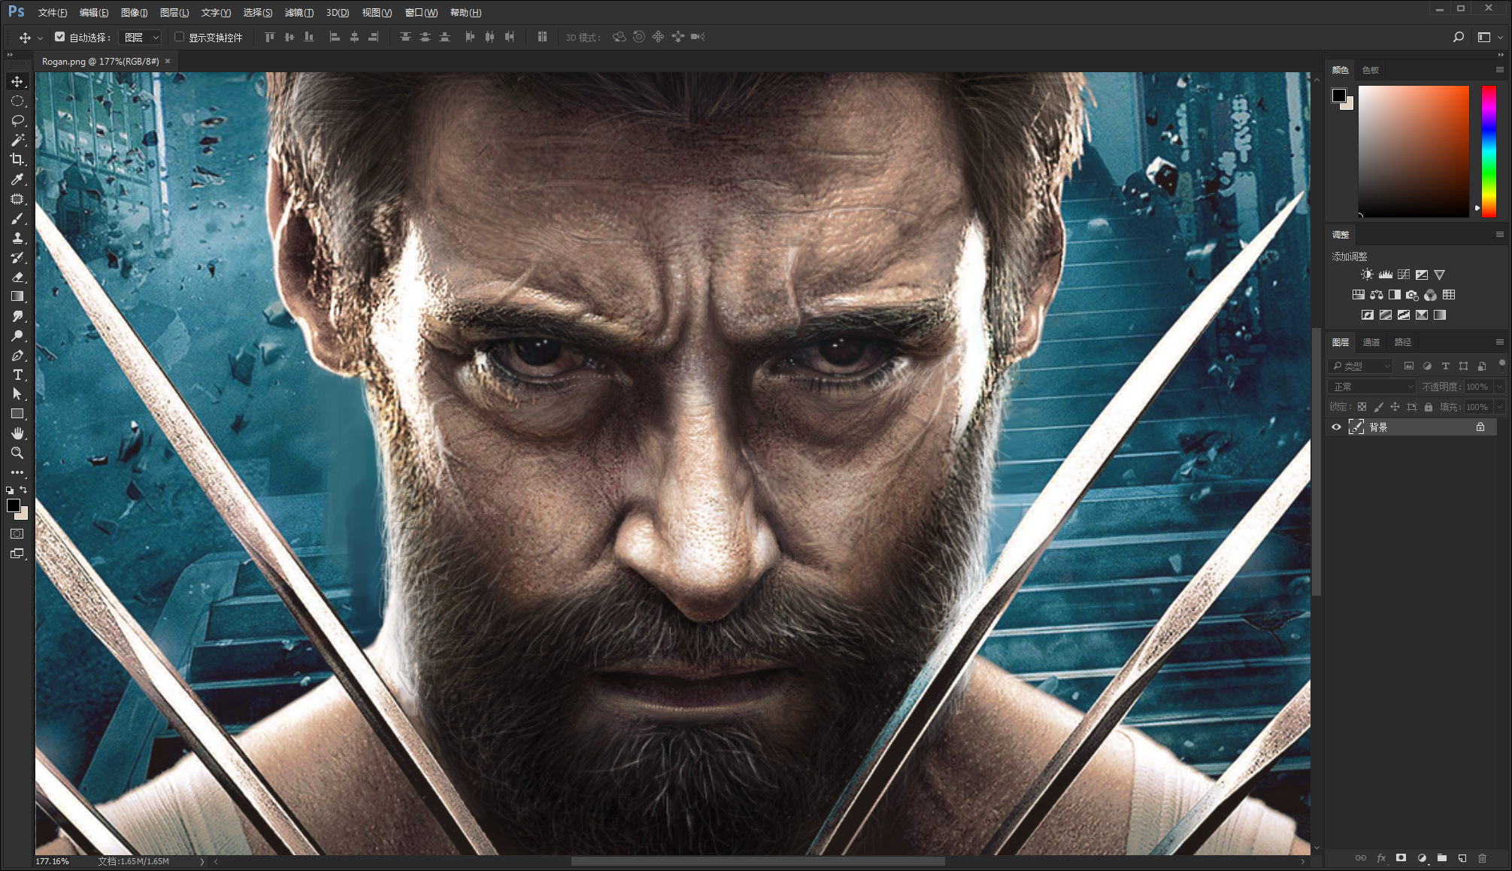Add a Hue/Saturation adjustment
Viewport: 1512px width, 871px height.
point(1359,295)
